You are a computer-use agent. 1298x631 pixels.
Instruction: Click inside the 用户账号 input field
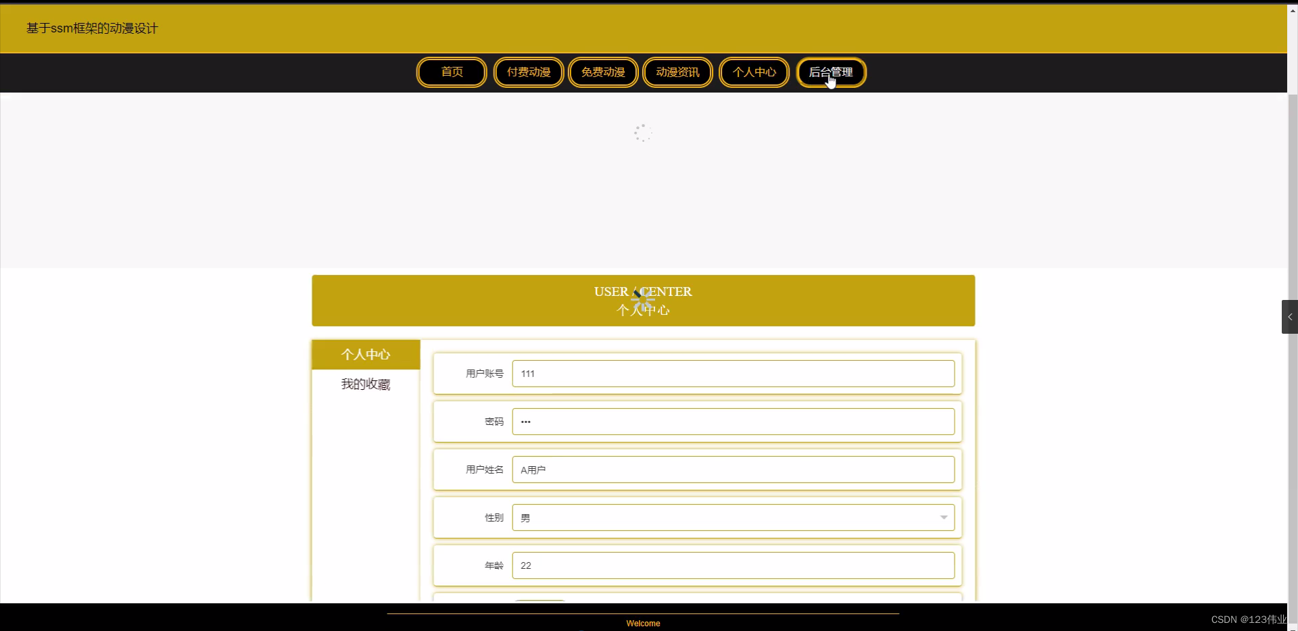tap(733, 374)
